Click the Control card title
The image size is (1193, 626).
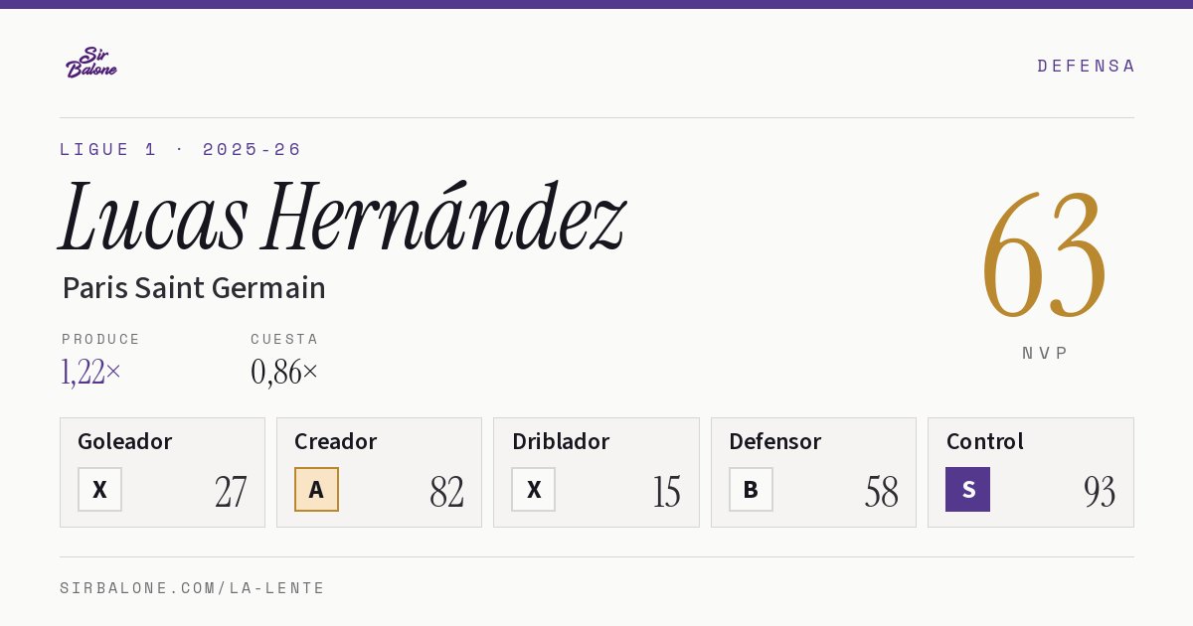[985, 441]
